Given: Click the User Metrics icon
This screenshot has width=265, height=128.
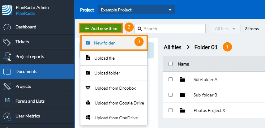Looking at the screenshot, I should pos(7,116).
